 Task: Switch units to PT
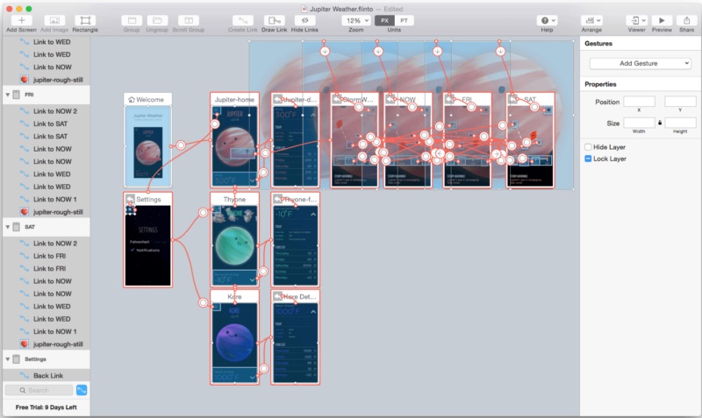click(x=404, y=19)
